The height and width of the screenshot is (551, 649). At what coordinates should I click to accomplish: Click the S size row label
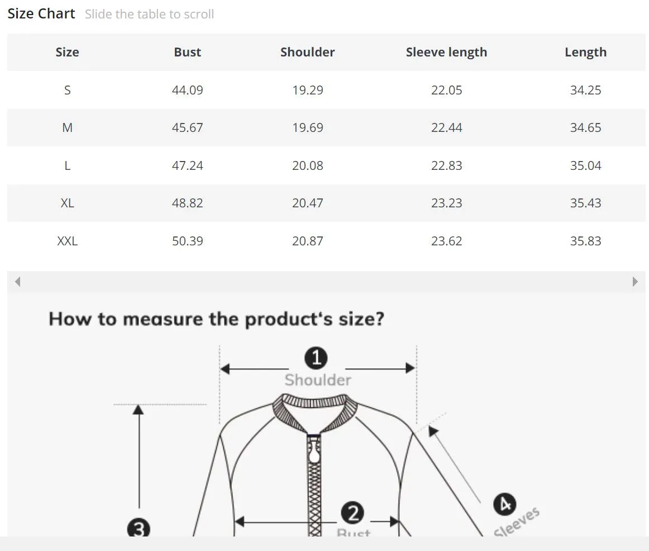tap(68, 90)
